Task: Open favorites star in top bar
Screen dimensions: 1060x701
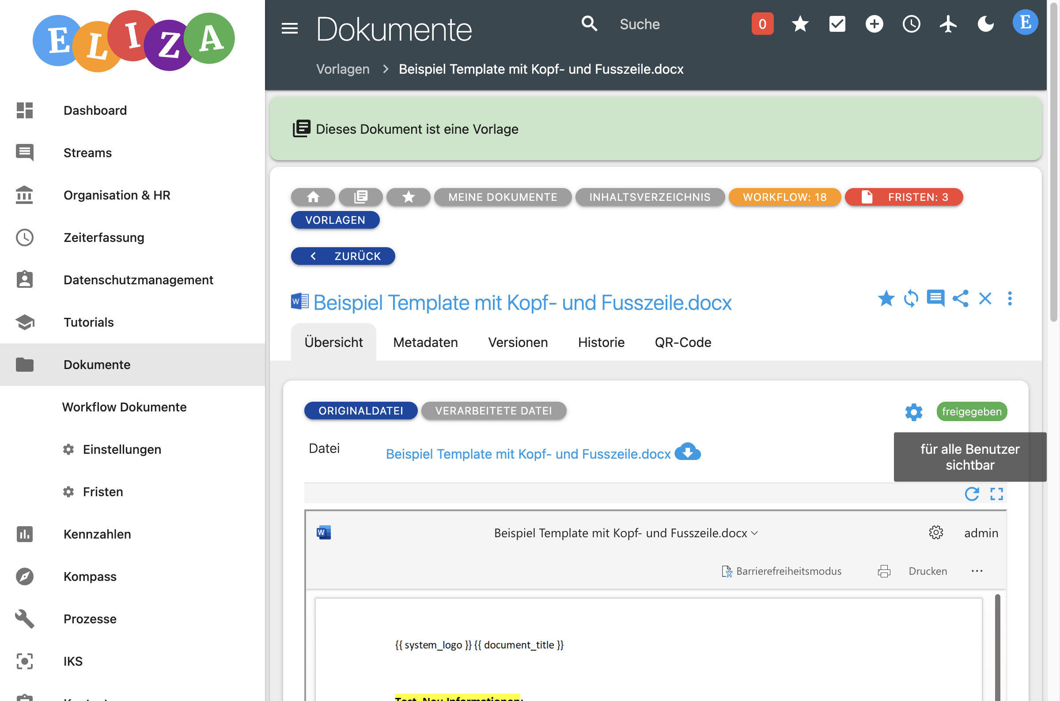Action: click(x=800, y=24)
